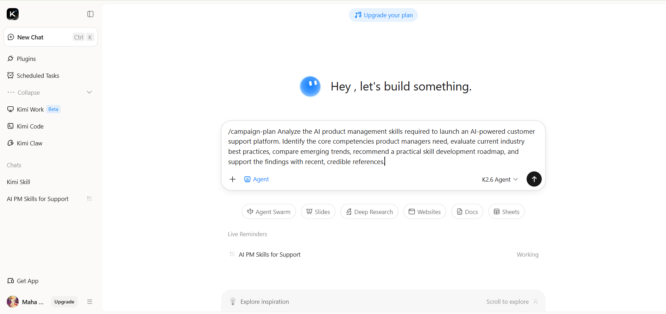This screenshot has width=666, height=314.
Task: Select the Websites option
Action: tap(425, 212)
